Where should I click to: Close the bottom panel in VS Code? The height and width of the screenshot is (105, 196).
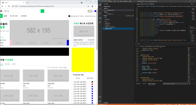pos(194,84)
